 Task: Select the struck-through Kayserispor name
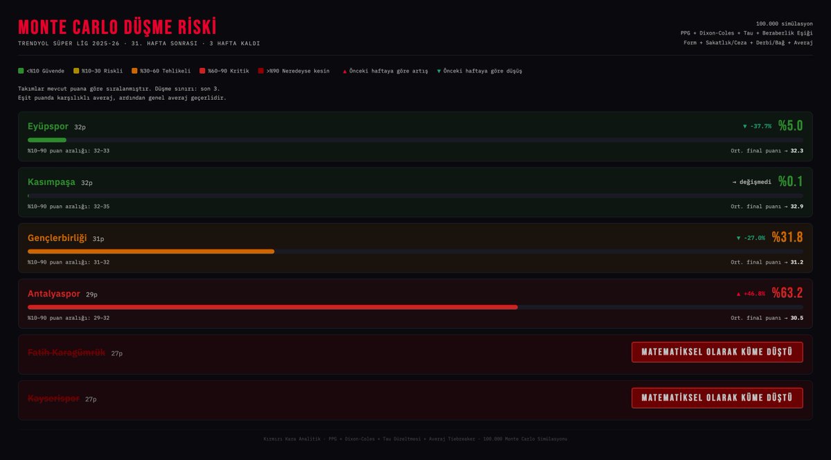pos(53,398)
